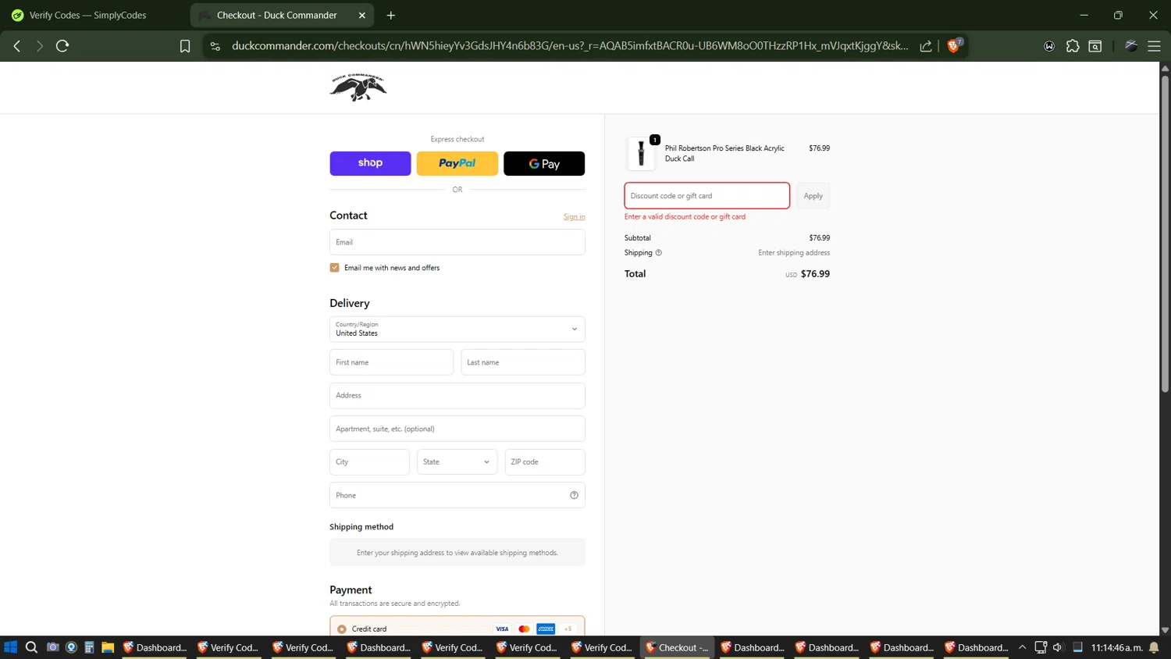Open the volume speaker icon in tray
The image size is (1171, 659).
tap(1058, 647)
